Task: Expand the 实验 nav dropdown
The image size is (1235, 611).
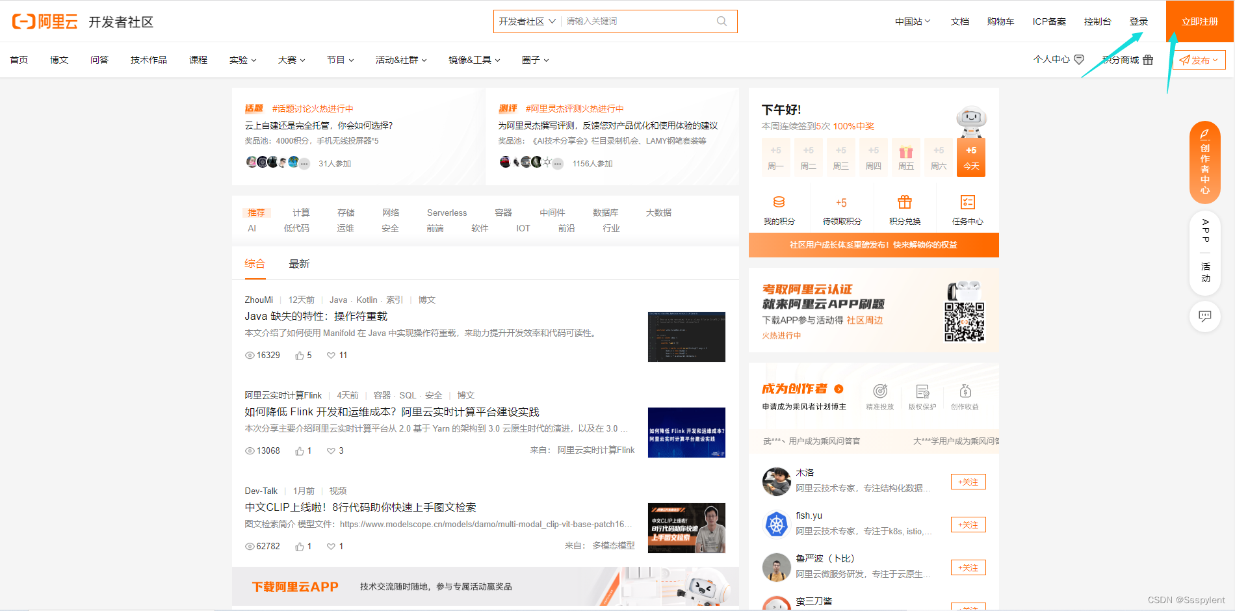Action: pyautogui.click(x=243, y=60)
